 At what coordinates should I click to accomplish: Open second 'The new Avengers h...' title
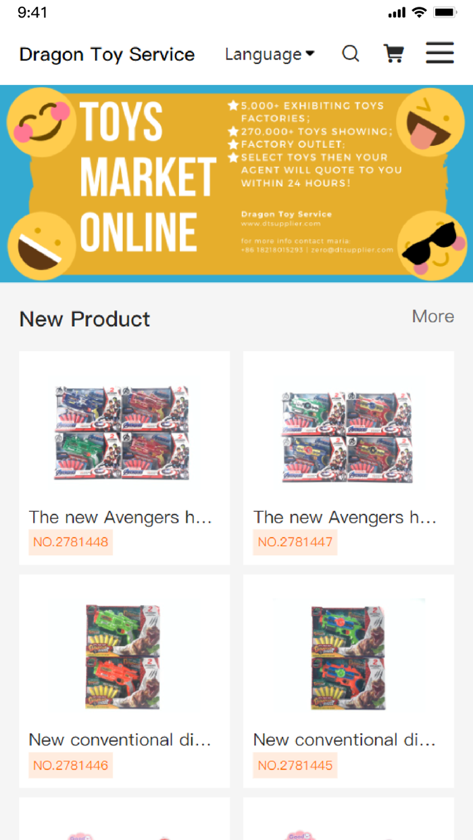(x=345, y=517)
